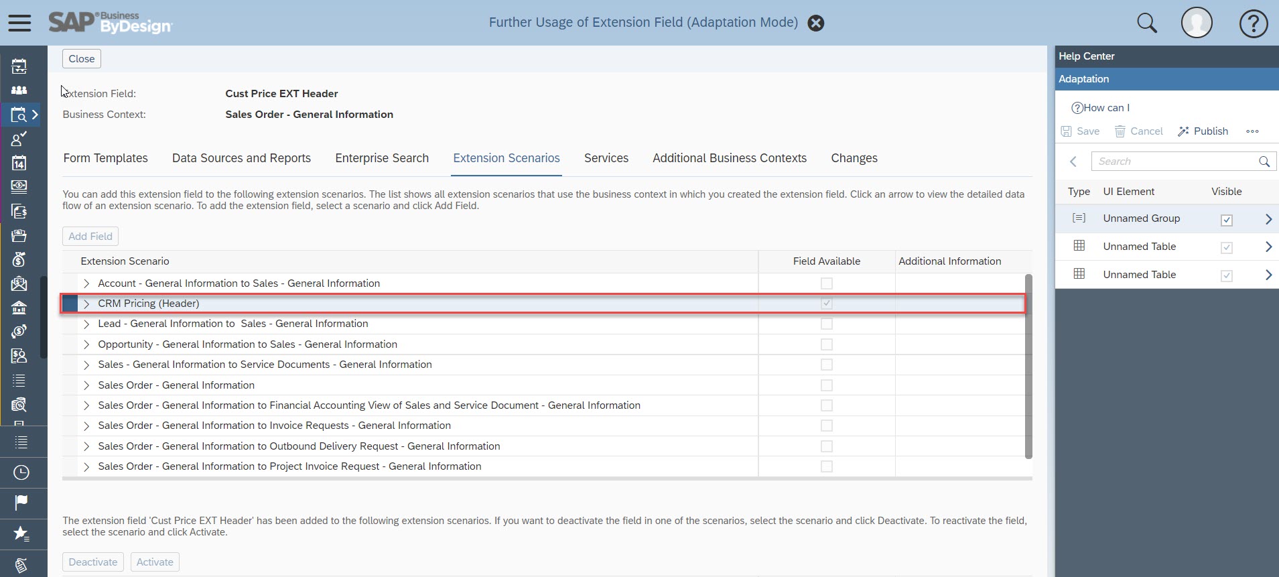Open the Changes tab
Viewport: 1279px width, 577px height.
(x=854, y=158)
